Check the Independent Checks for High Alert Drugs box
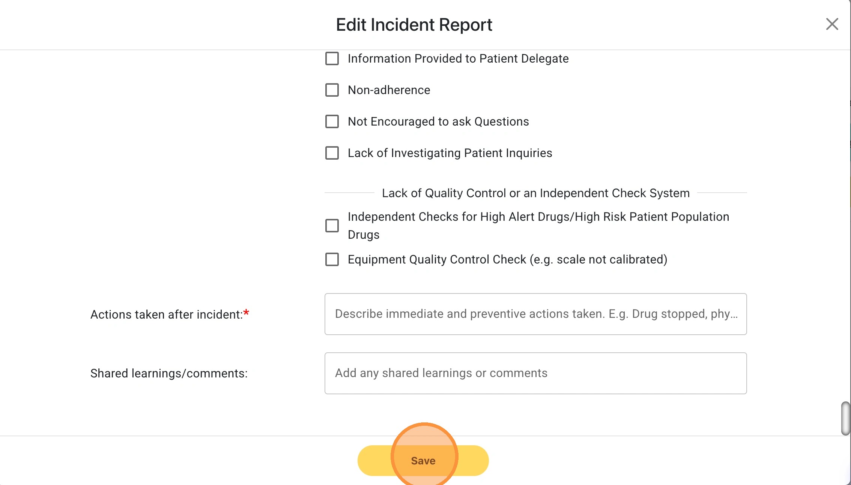This screenshot has width=851, height=485. [x=332, y=226]
